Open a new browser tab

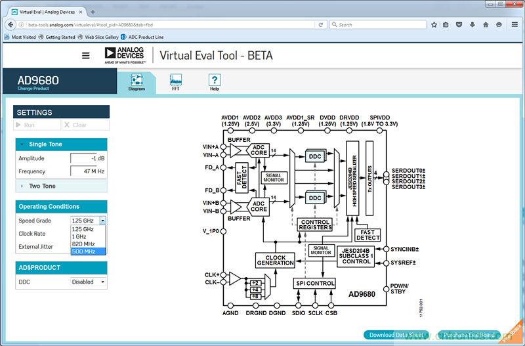tap(93, 11)
